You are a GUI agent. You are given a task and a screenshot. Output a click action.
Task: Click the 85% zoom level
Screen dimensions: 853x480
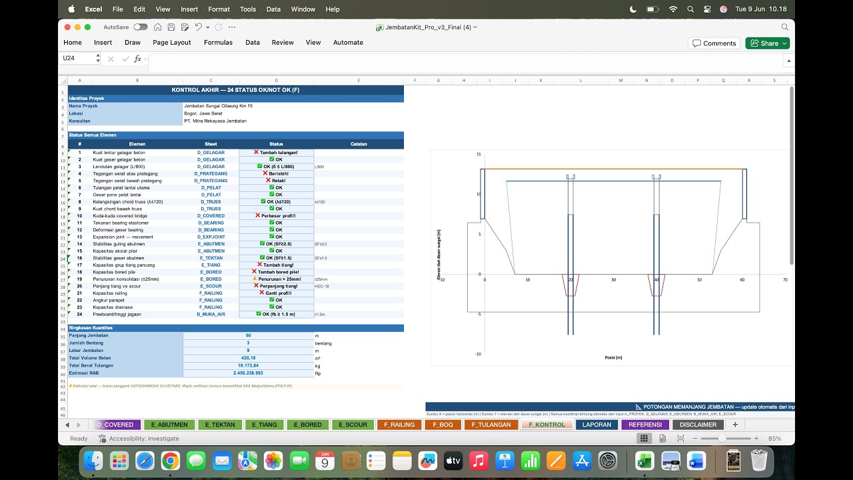pos(774,439)
